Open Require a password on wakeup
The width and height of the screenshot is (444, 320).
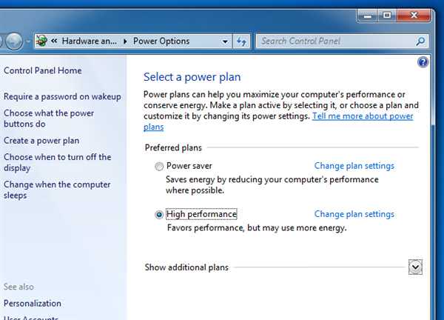62,96
